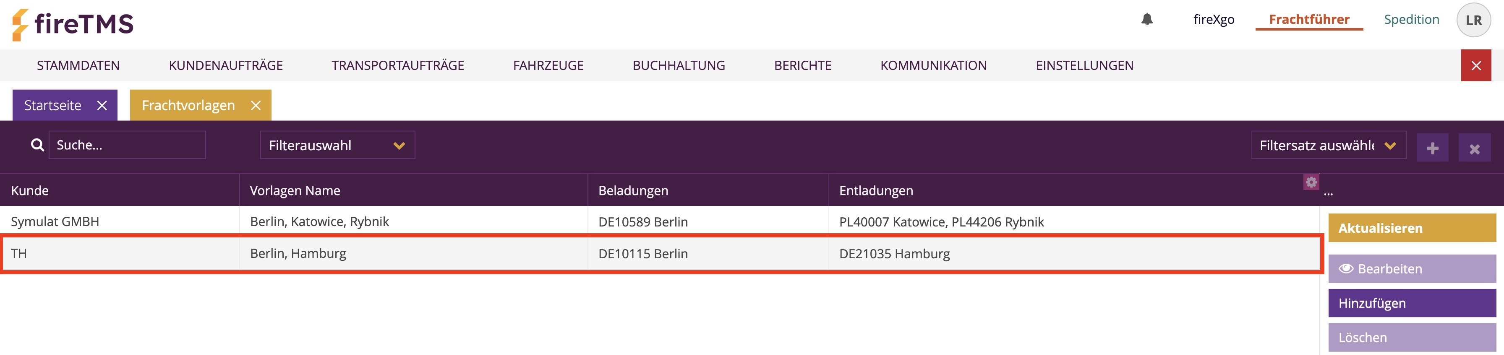Image resolution: width=1504 pixels, height=355 pixels.
Task: Open column settings gear icon
Action: click(1311, 182)
